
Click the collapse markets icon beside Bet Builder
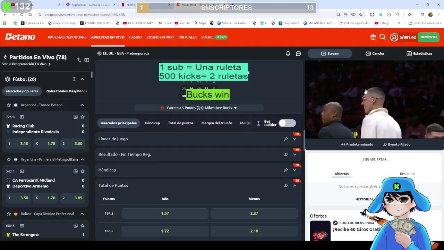click(x=258, y=123)
